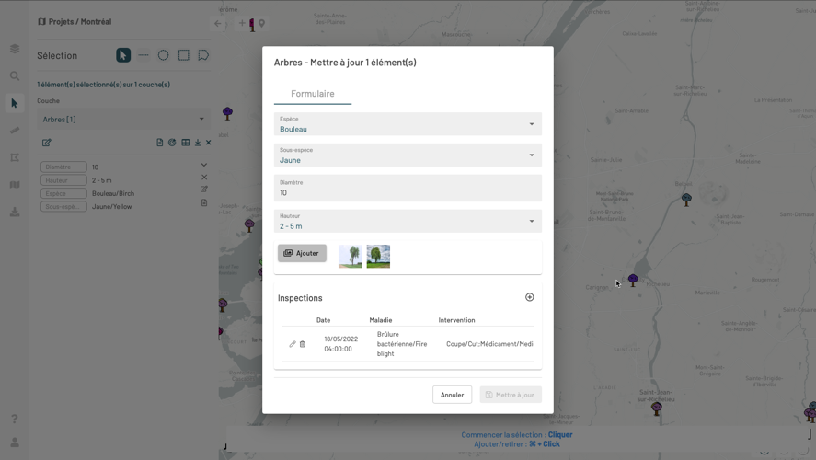Open the Couche Arbres dropdown
Screen dimensions: 816x460
coord(123,119)
